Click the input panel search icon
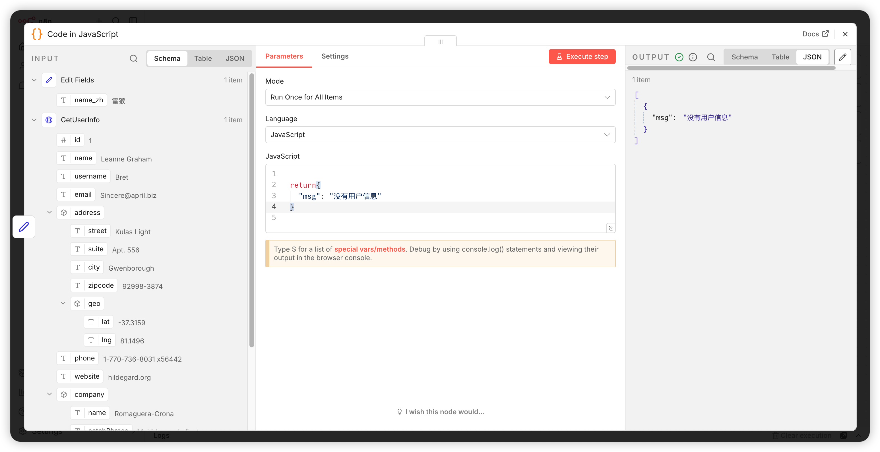 click(134, 58)
